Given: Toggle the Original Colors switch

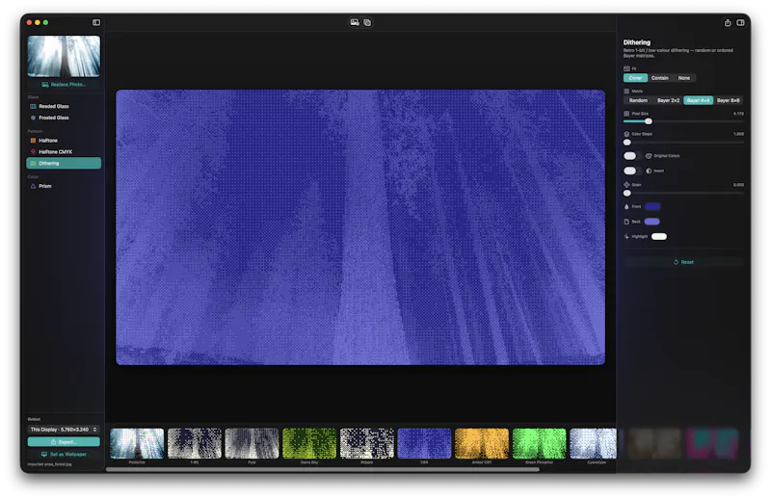Looking at the screenshot, I should (632, 156).
